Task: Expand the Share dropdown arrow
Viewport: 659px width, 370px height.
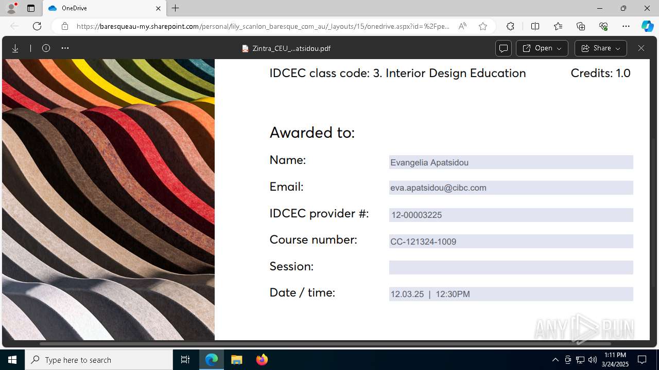Action: (618, 48)
